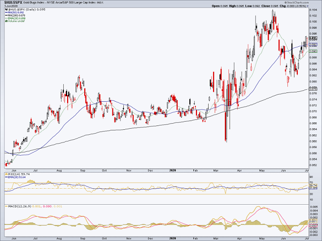The height and width of the screenshot is (241, 322).
Task: Click the 0.090 EMA(20) price tag on right axis
Action: pos(313,51)
